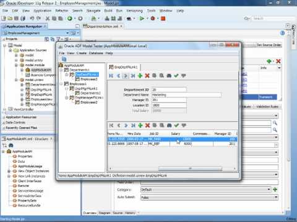Commit with lower toolbar green checkmark
297x222 pixels.
(176, 125)
